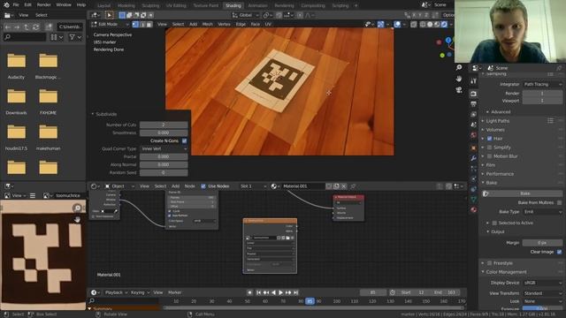
Task: Switch to the Shading workspace tab
Action: click(x=233, y=5)
